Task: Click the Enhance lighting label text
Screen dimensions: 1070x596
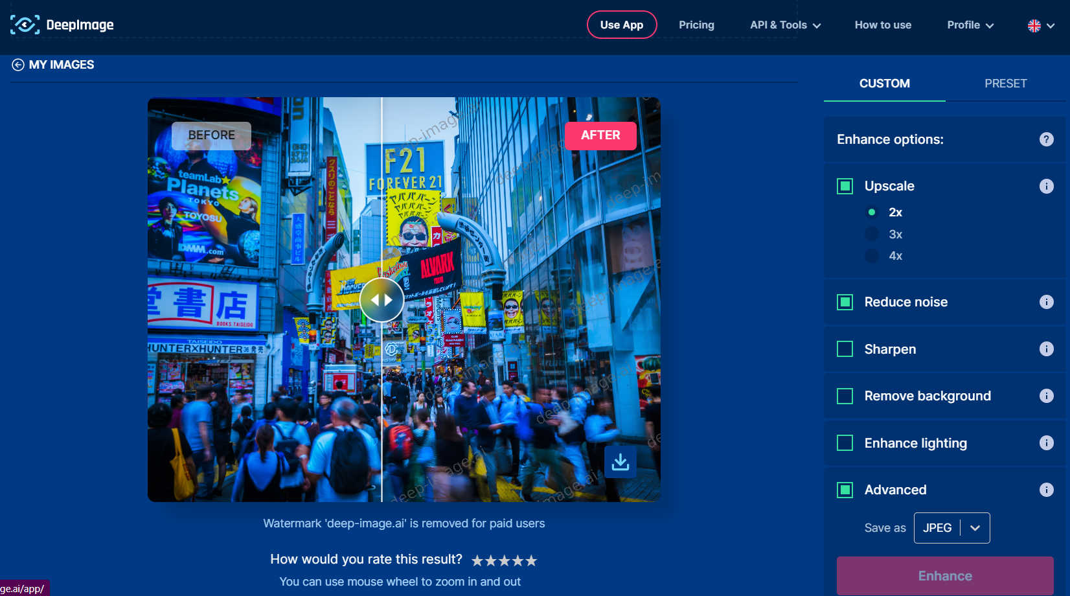Action: (x=916, y=443)
